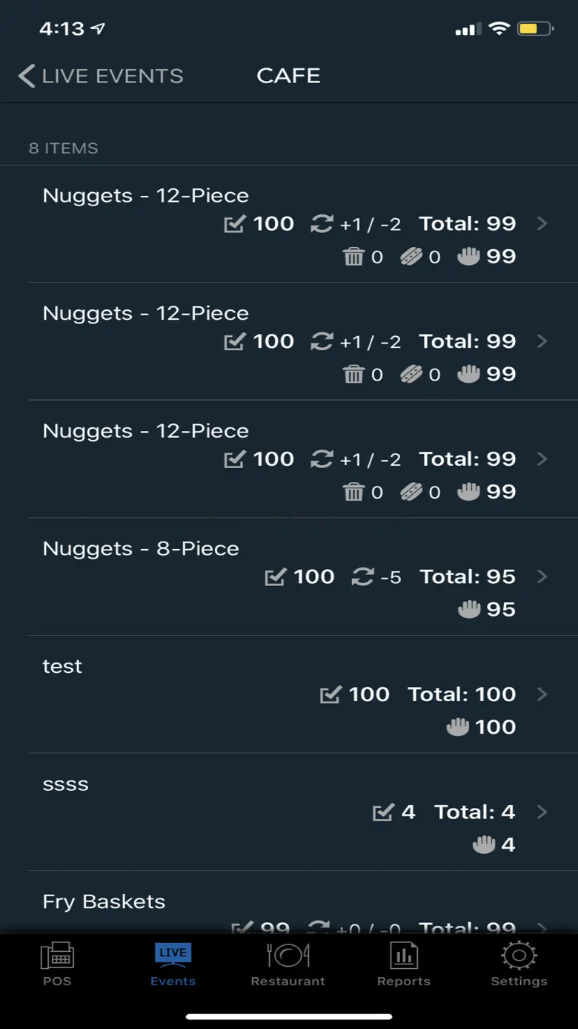Image resolution: width=578 pixels, height=1029 pixels.
Task: Go back to Live Events
Action: 101,76
